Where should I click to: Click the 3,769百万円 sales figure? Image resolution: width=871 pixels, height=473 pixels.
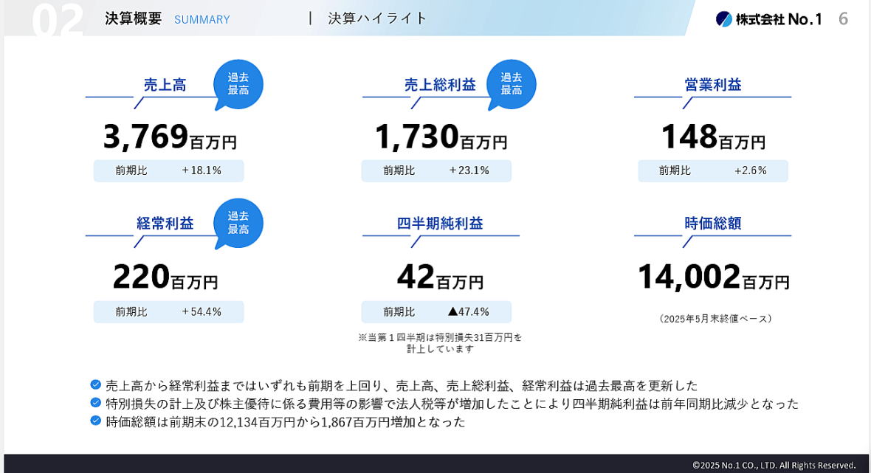[x=170, y=137]
